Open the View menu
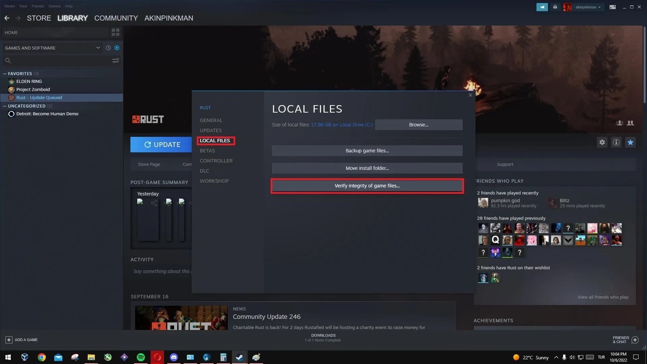The image size is (647, 364). [x=23, y=6]
